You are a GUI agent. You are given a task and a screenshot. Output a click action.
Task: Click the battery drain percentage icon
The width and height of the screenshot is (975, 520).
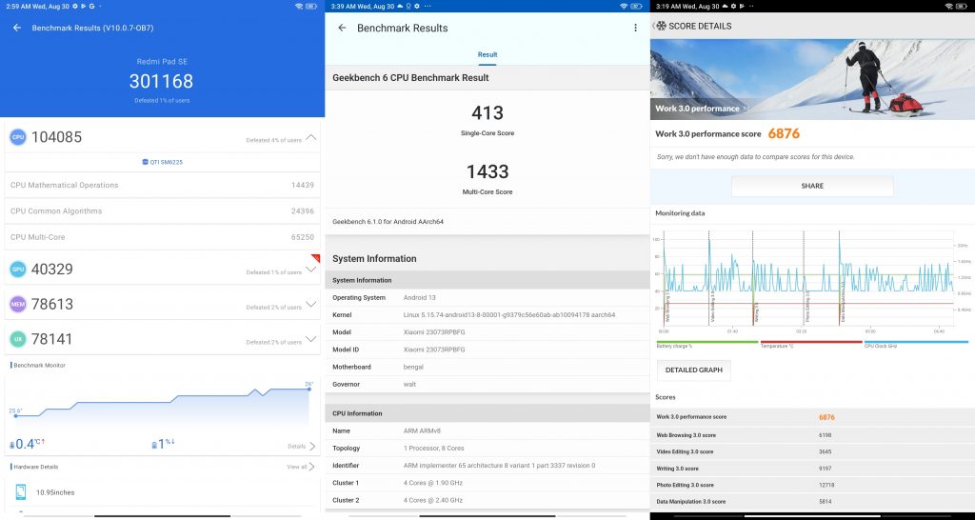pyautogui.click(x=154, y=446)
